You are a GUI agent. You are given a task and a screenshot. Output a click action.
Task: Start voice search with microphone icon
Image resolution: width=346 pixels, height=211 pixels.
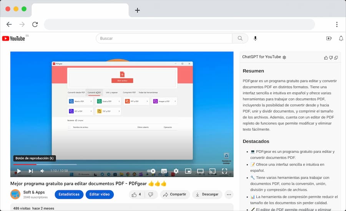tap(255, 38)
